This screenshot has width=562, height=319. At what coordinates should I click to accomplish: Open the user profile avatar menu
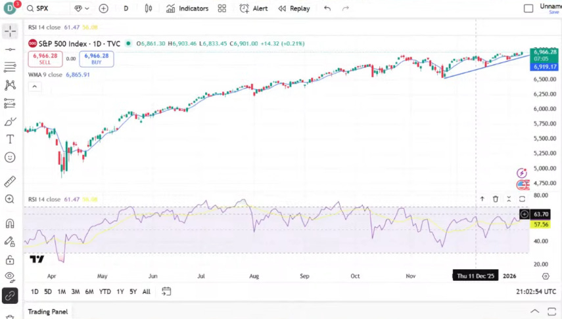tap(10, 9)
